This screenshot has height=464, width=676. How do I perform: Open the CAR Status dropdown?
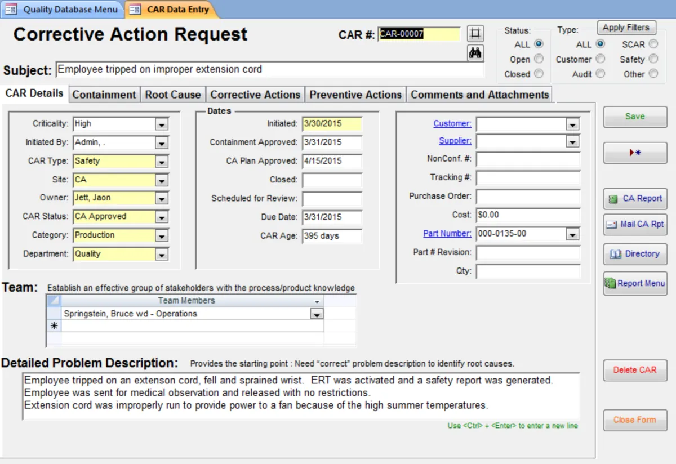click(162, 217)
